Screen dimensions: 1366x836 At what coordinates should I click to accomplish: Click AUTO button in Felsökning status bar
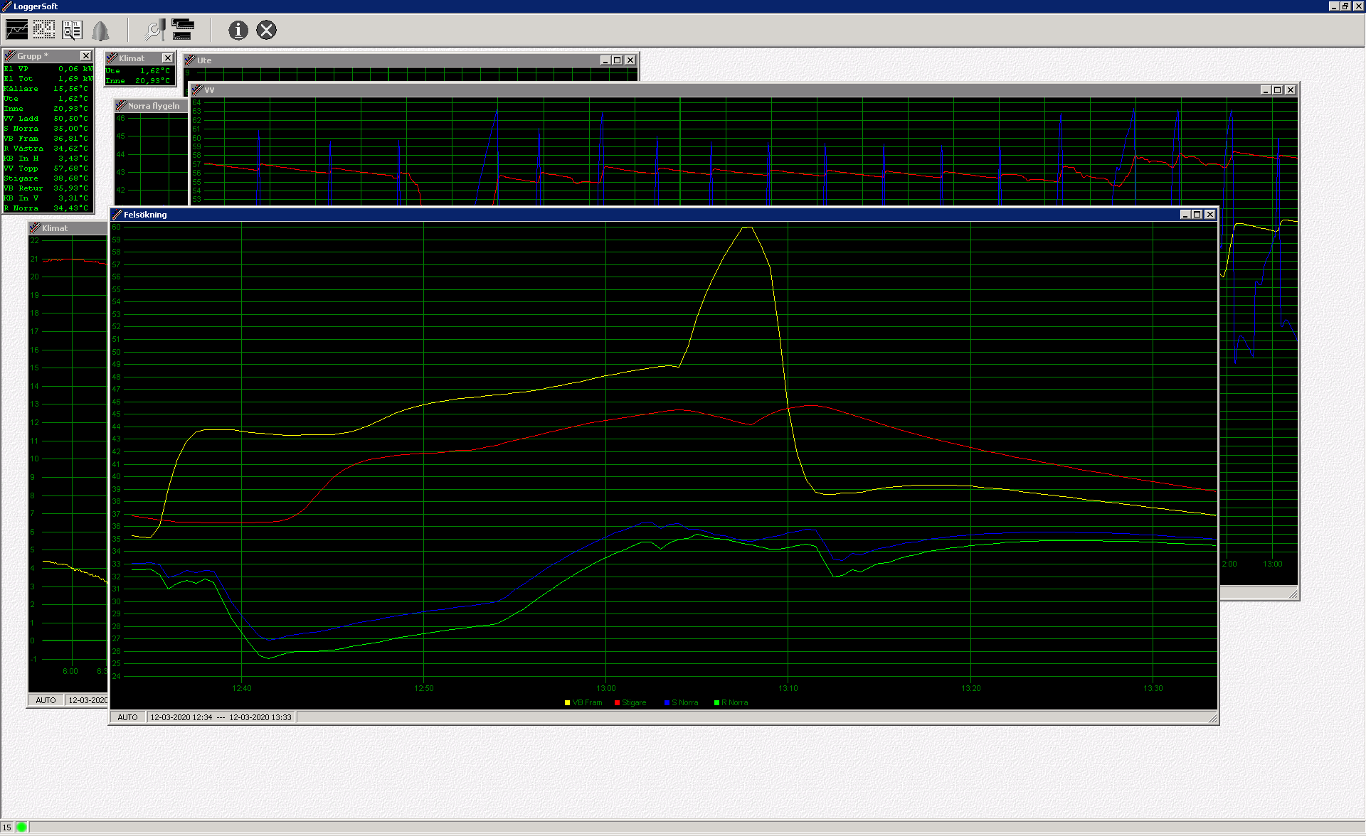click(128, 717)
